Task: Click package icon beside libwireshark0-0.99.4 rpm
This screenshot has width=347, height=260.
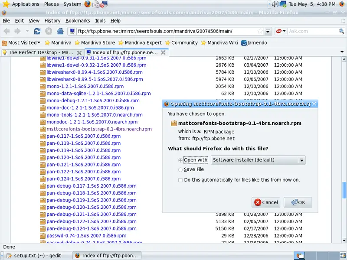Action: click(x=43, y=72)
